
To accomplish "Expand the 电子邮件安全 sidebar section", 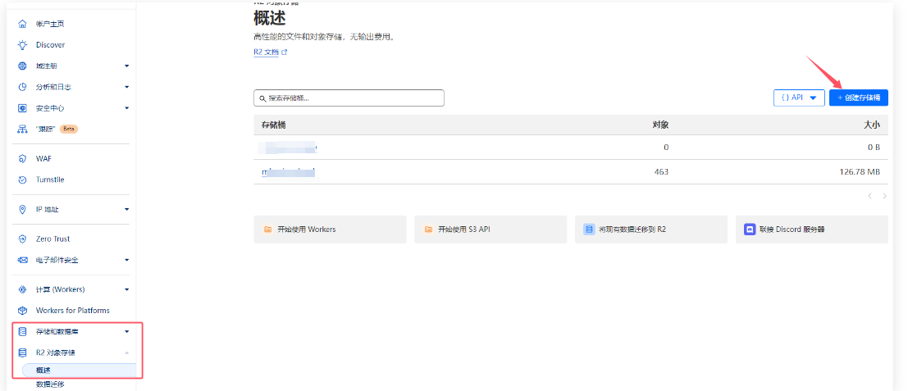I will [x=127, y=260].
